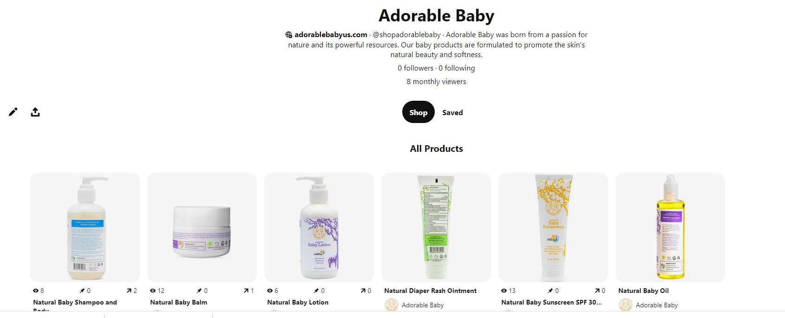Click the pin saves icon under Baby Balm
The height and width of the screenshot is (318, 785).
[x=199, y=291]
